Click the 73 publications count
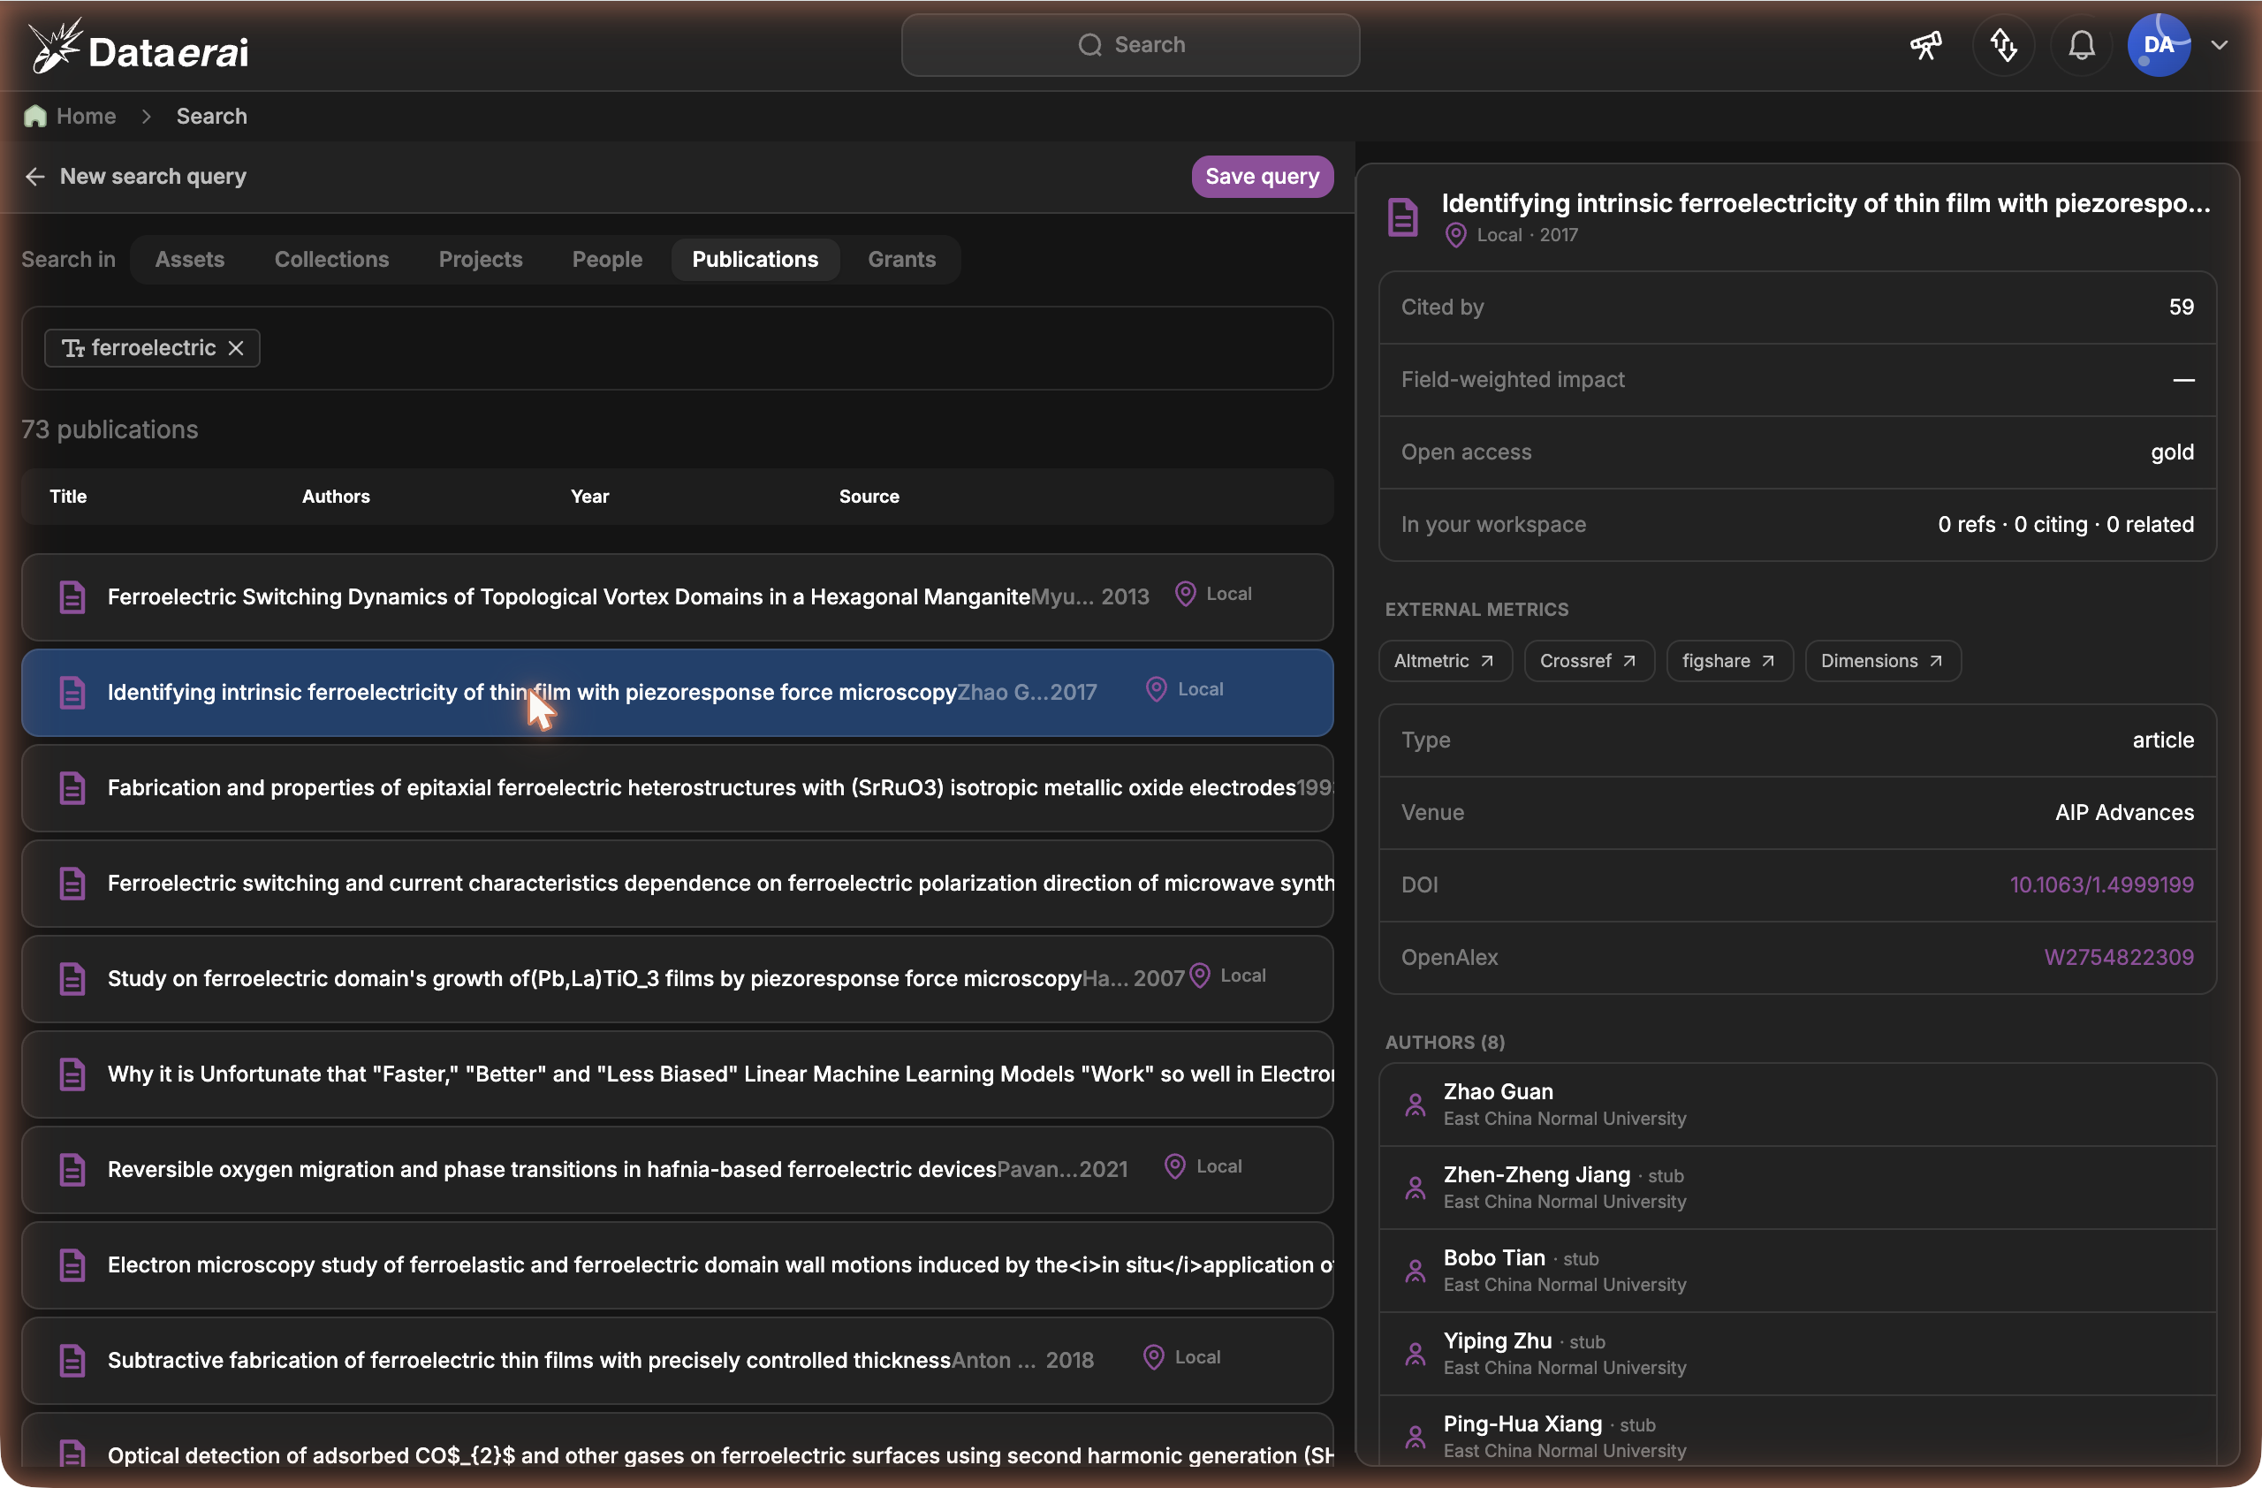The width and height of the screenshot is (2262, 1488). tap(110, 429)
